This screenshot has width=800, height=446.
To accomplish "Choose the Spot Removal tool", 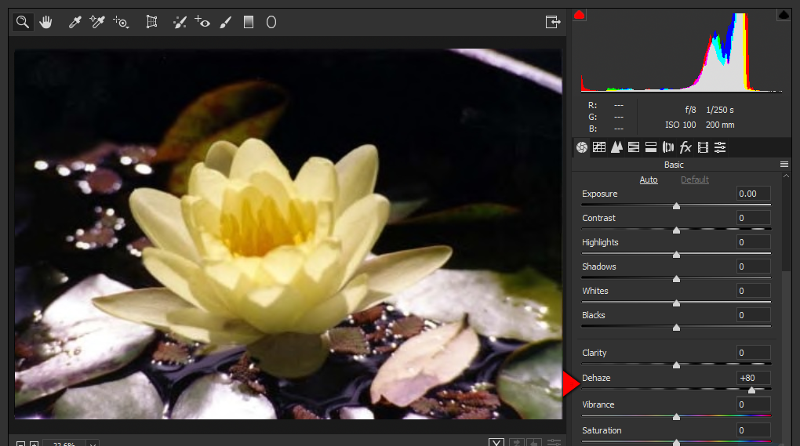I will (180, 22).
